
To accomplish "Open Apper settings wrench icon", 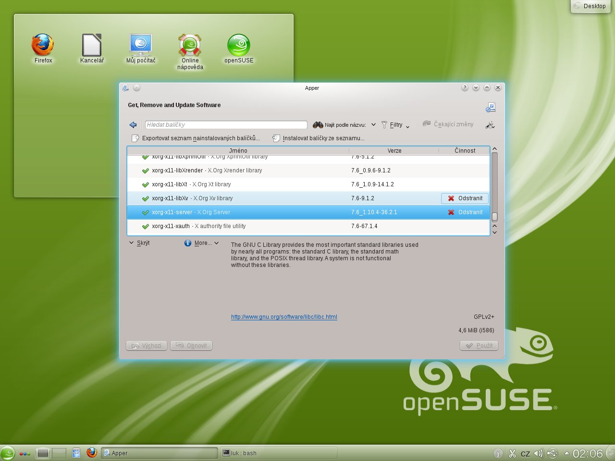I will (x=490, y=125).
